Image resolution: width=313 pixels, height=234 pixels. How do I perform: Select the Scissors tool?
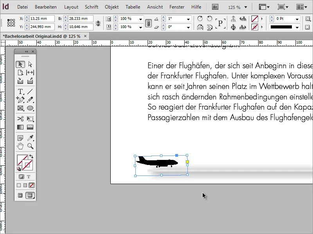click(x=20, y=119)
